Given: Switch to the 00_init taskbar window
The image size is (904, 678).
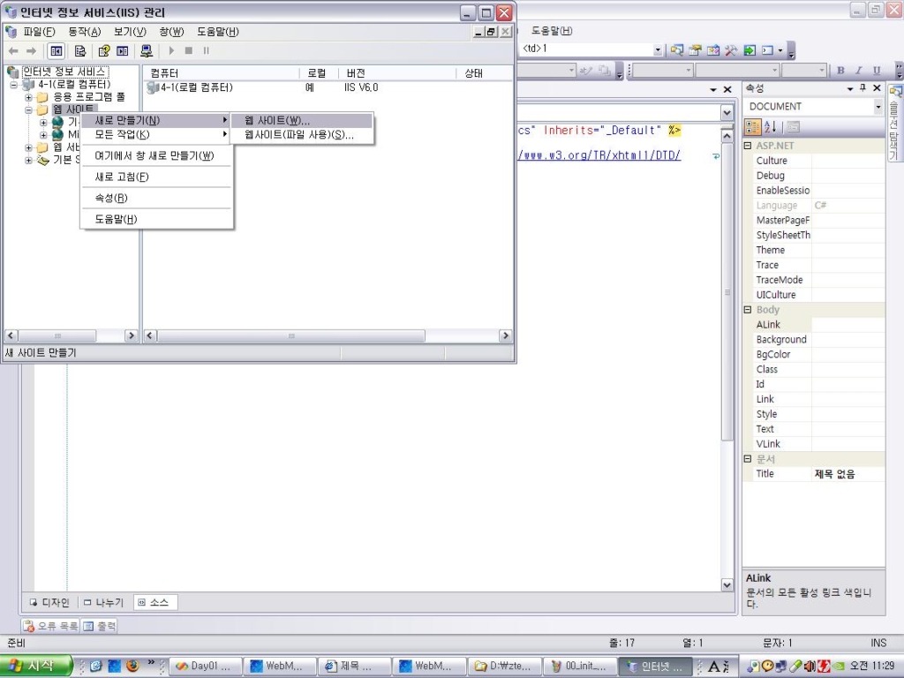Looking at the screenshot, I should pos(581,667).
